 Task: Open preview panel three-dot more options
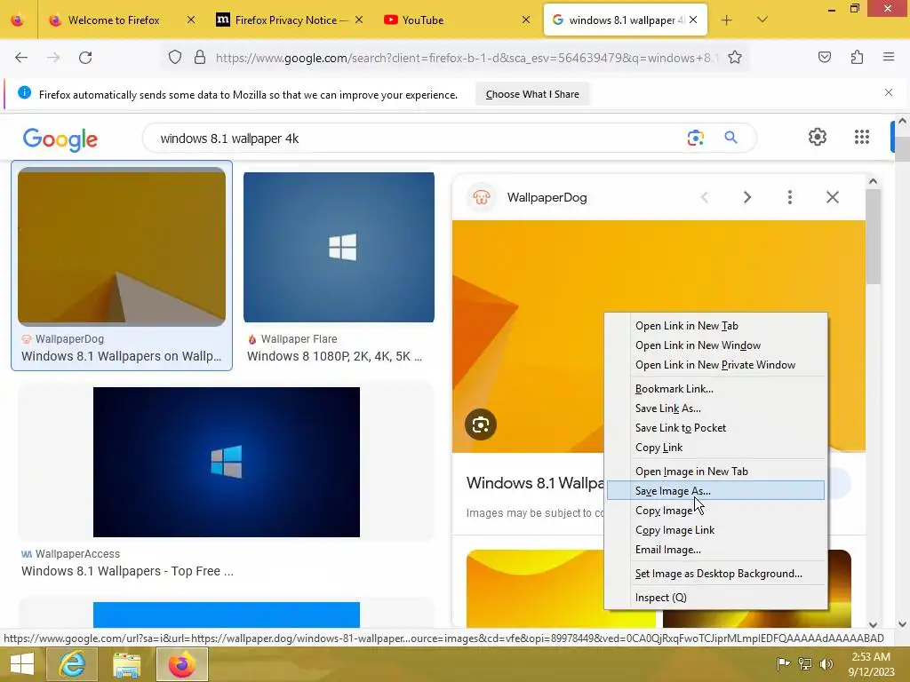coord(790,197)
